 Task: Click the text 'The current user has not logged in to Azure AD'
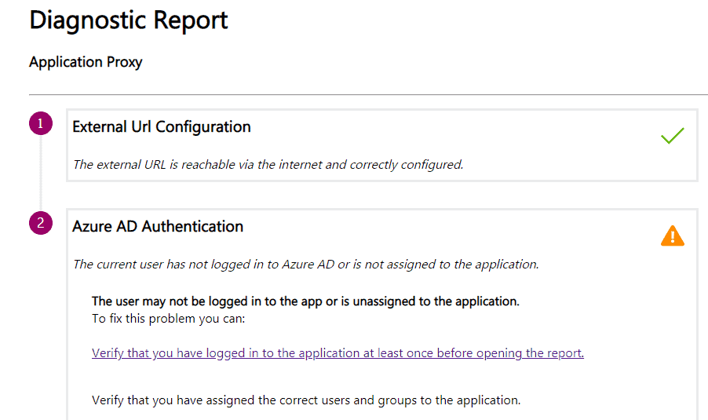tap(203, 265)
